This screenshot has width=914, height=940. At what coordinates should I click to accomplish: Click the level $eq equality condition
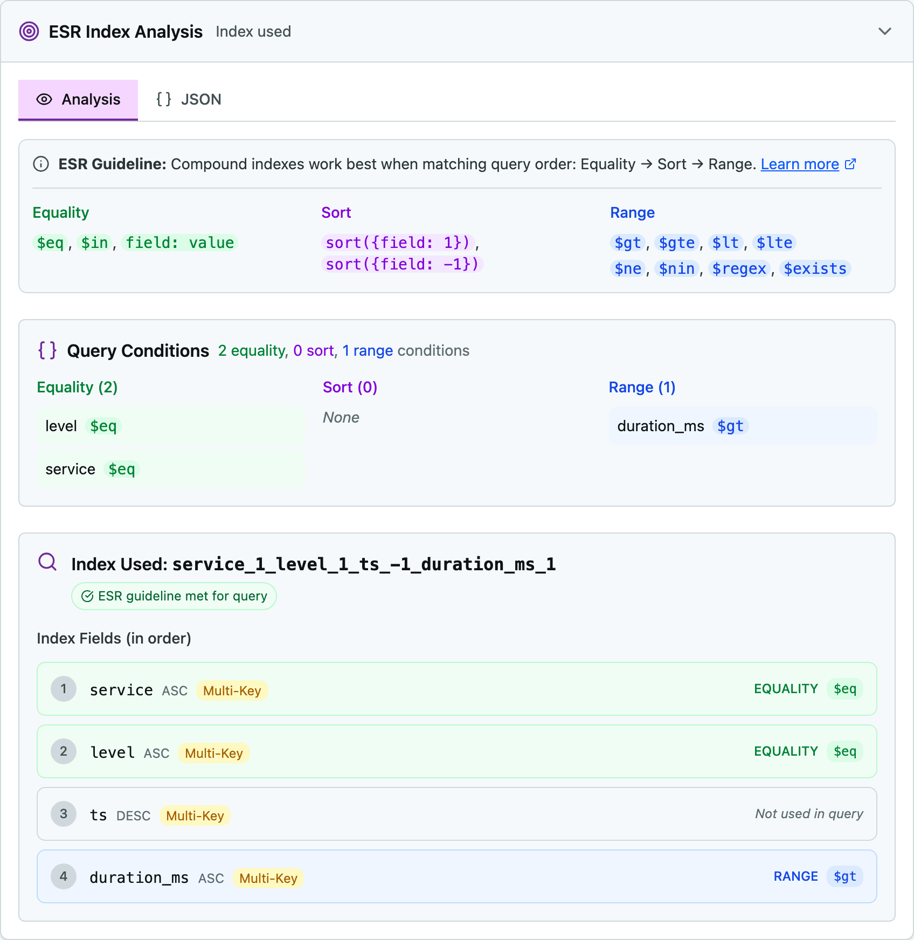pyautogui.click(x=171, y=426)
